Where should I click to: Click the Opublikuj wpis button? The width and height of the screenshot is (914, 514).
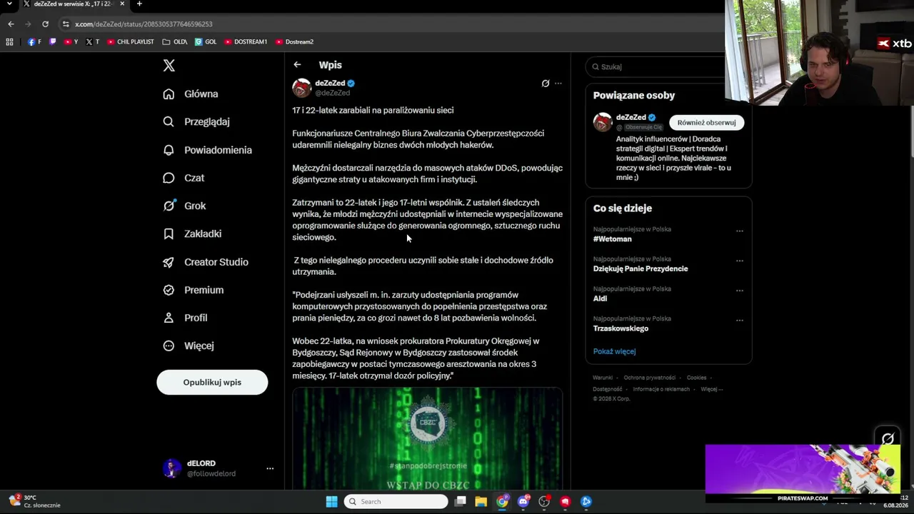[x=212, y=382]
